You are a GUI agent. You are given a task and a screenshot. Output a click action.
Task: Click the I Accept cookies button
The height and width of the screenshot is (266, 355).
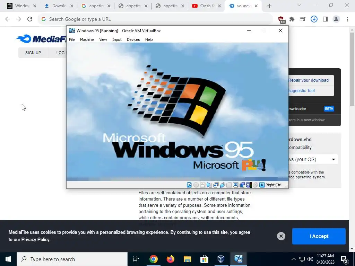pyautogui.click(x=319, y=236)
